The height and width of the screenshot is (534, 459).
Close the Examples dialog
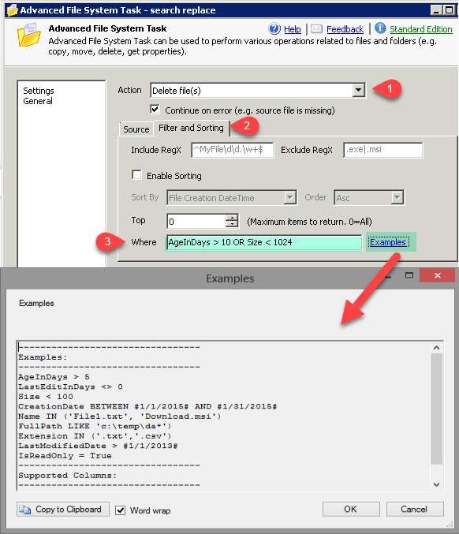(437, 275)
